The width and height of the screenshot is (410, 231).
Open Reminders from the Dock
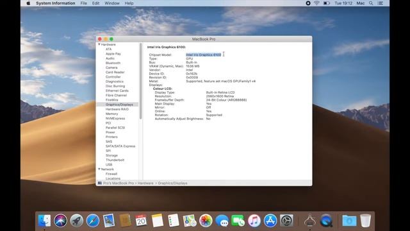tap(174, 221)
